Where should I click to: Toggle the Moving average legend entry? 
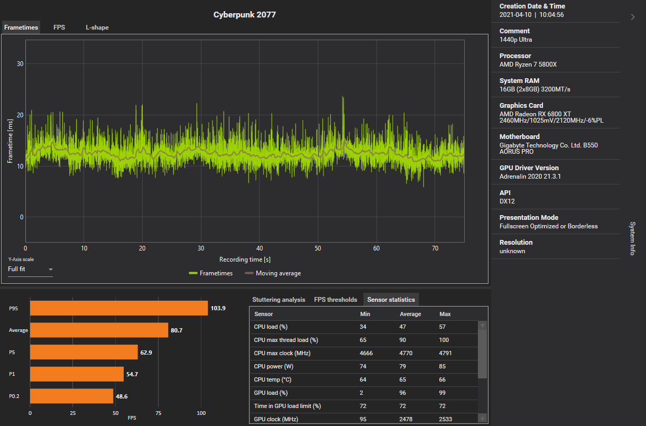click(273, 273)
